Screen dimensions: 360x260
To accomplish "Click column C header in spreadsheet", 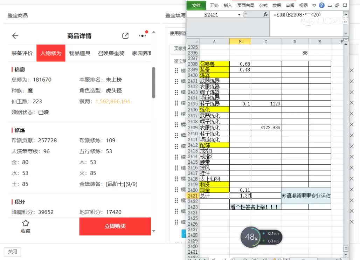I will [266, 41].
